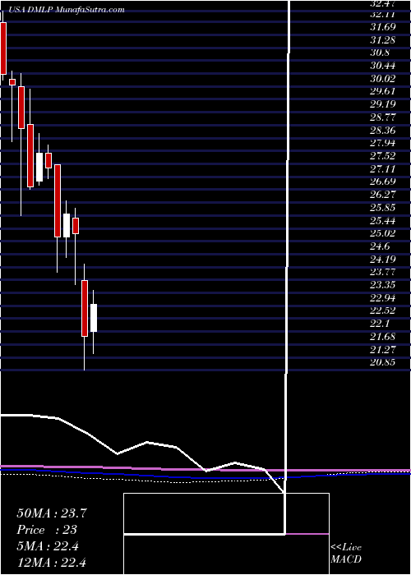Click the 24.19 price axis label

tap(382, 260)
